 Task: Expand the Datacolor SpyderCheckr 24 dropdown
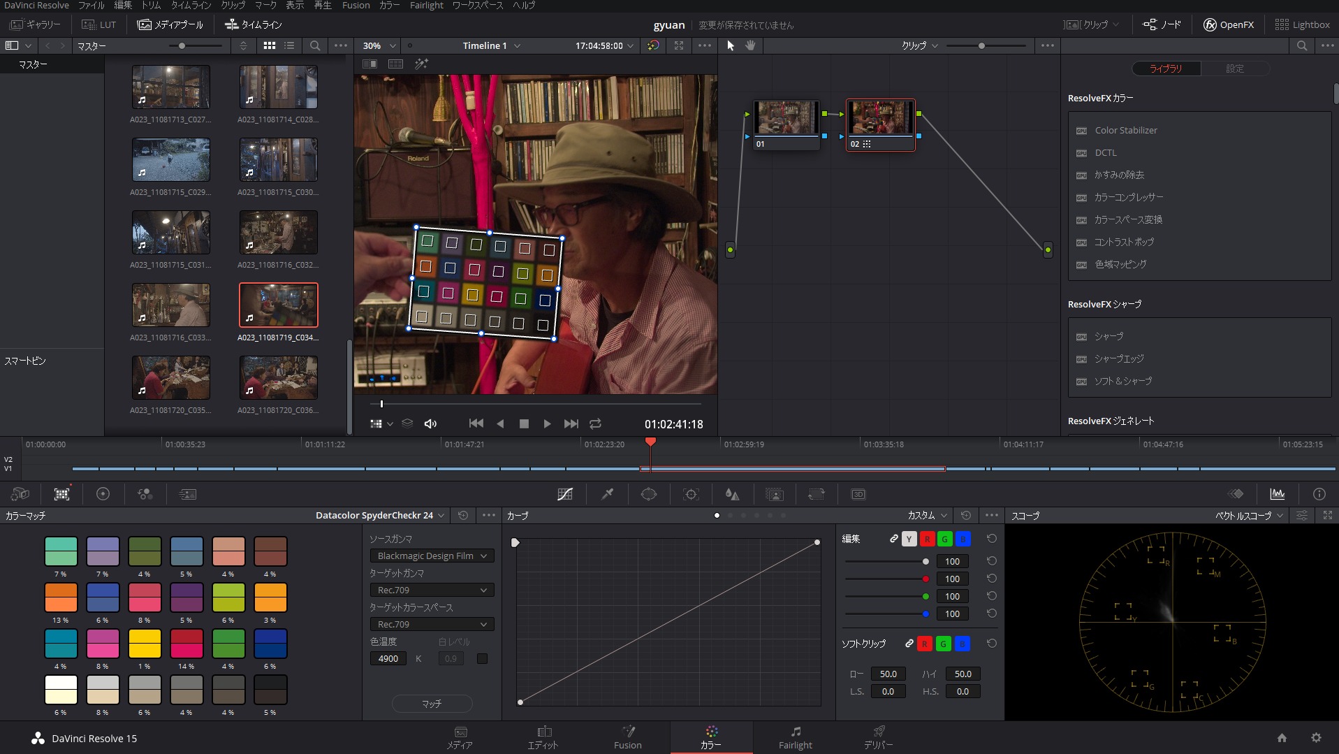coord(380,515)
